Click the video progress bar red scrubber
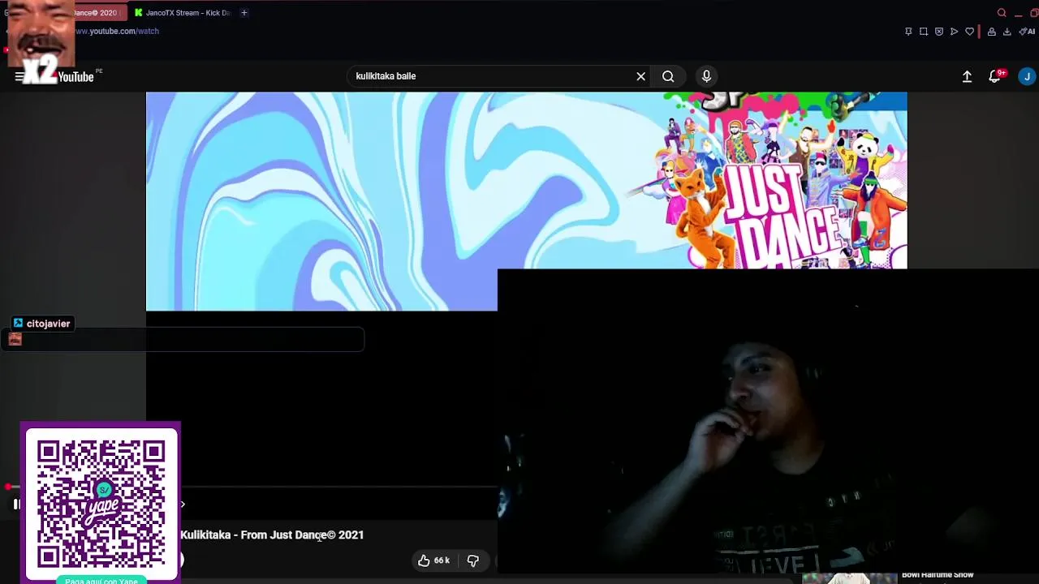This screenshot has width=1039, height=584. point(8,487)
